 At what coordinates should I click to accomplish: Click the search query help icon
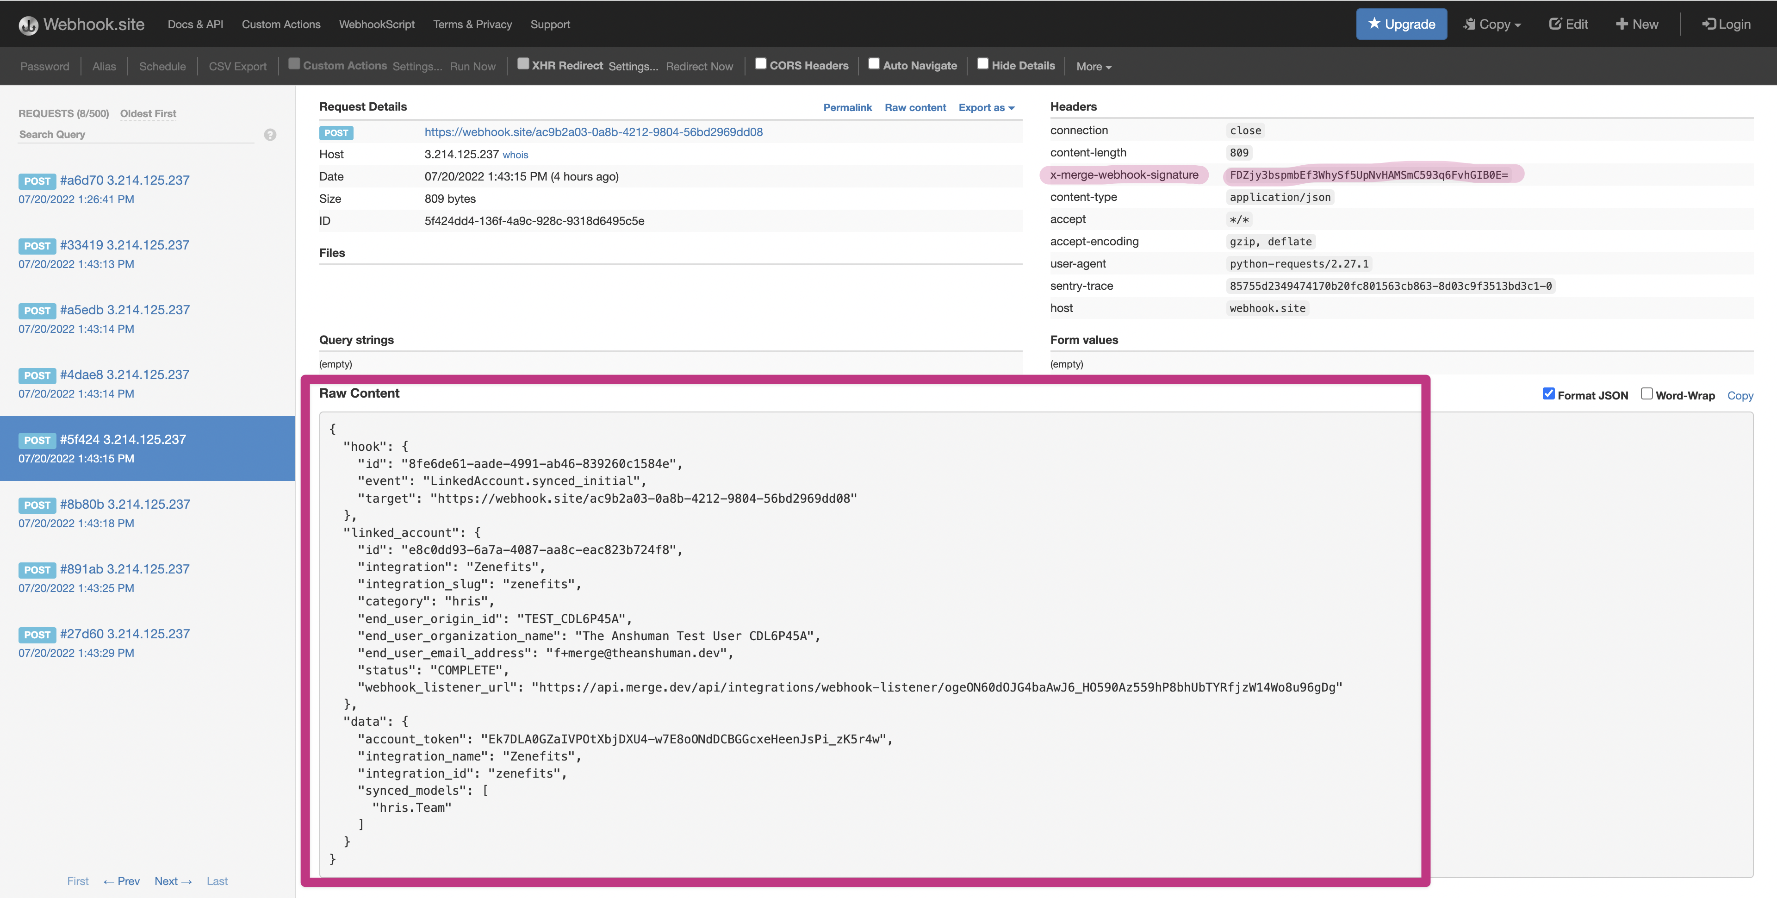270,135
